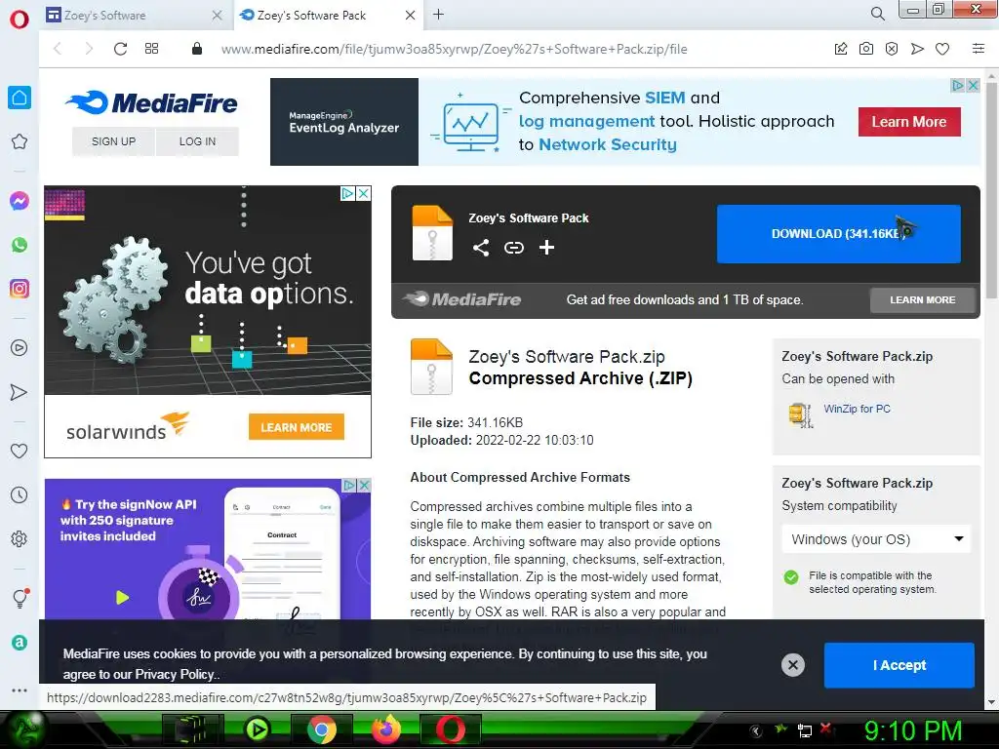999x749 pixels.
Task: Open the ad blocker shield icon
Action: coord(892,49)
